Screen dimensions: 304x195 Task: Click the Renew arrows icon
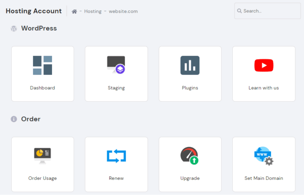click(116, 156)
